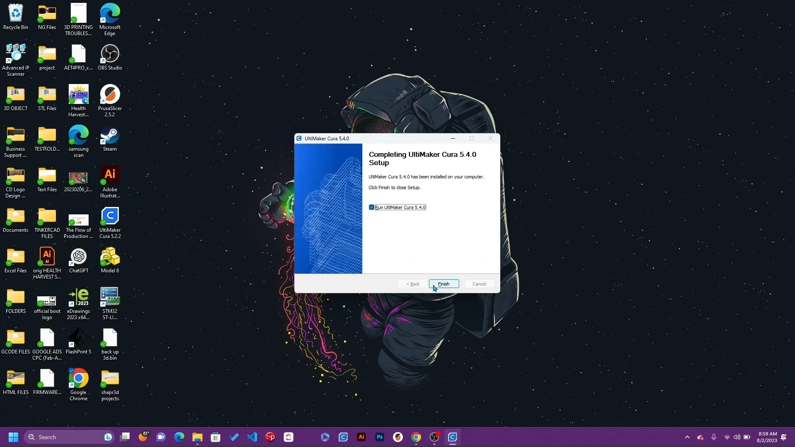Select the TESTFOLD folder icon
Image resolution: width=795 pixels, height=447 pixels.
pos(47,139)
